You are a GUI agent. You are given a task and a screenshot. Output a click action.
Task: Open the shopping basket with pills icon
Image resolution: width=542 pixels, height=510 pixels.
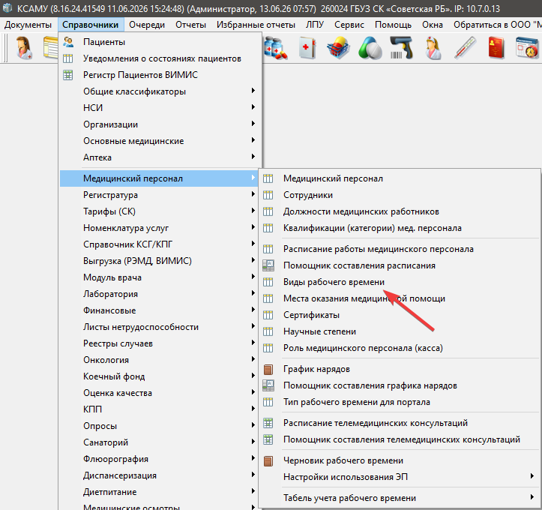(x=338, y=48)
